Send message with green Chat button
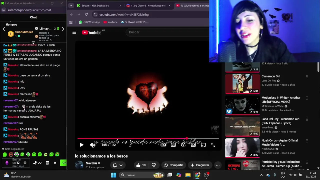 (x=63, y=163)
